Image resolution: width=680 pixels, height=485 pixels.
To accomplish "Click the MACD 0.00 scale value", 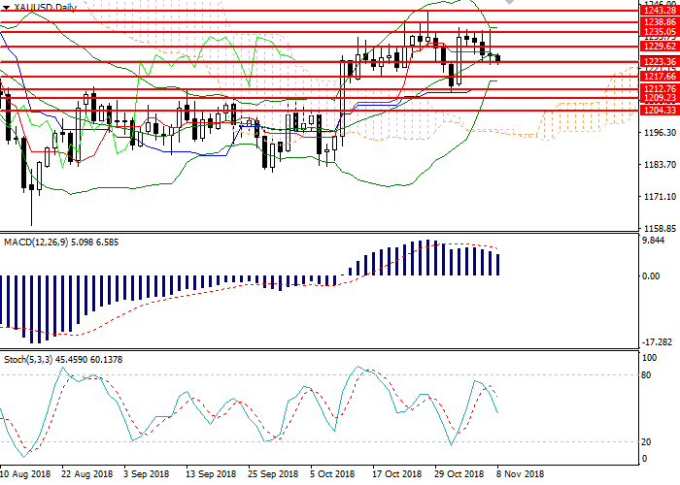I will [x=651, y=275].
